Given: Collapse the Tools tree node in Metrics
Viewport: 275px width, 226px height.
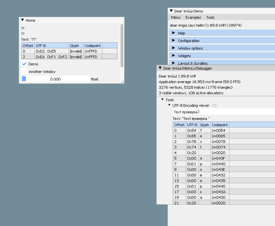Looking at the screenshot, I should [163, 100].
